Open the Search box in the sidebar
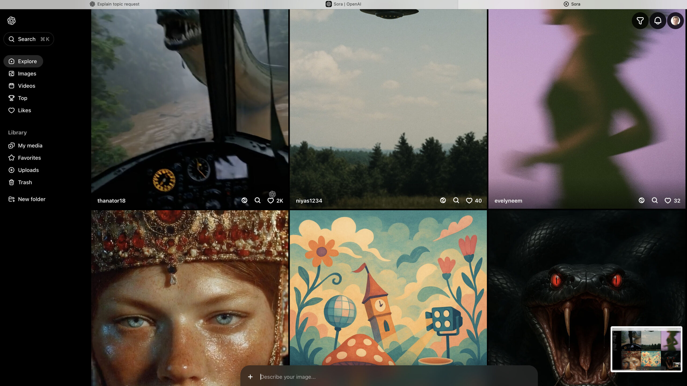 click(29, 39)
